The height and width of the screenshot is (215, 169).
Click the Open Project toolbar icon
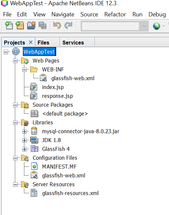[31, 26]
